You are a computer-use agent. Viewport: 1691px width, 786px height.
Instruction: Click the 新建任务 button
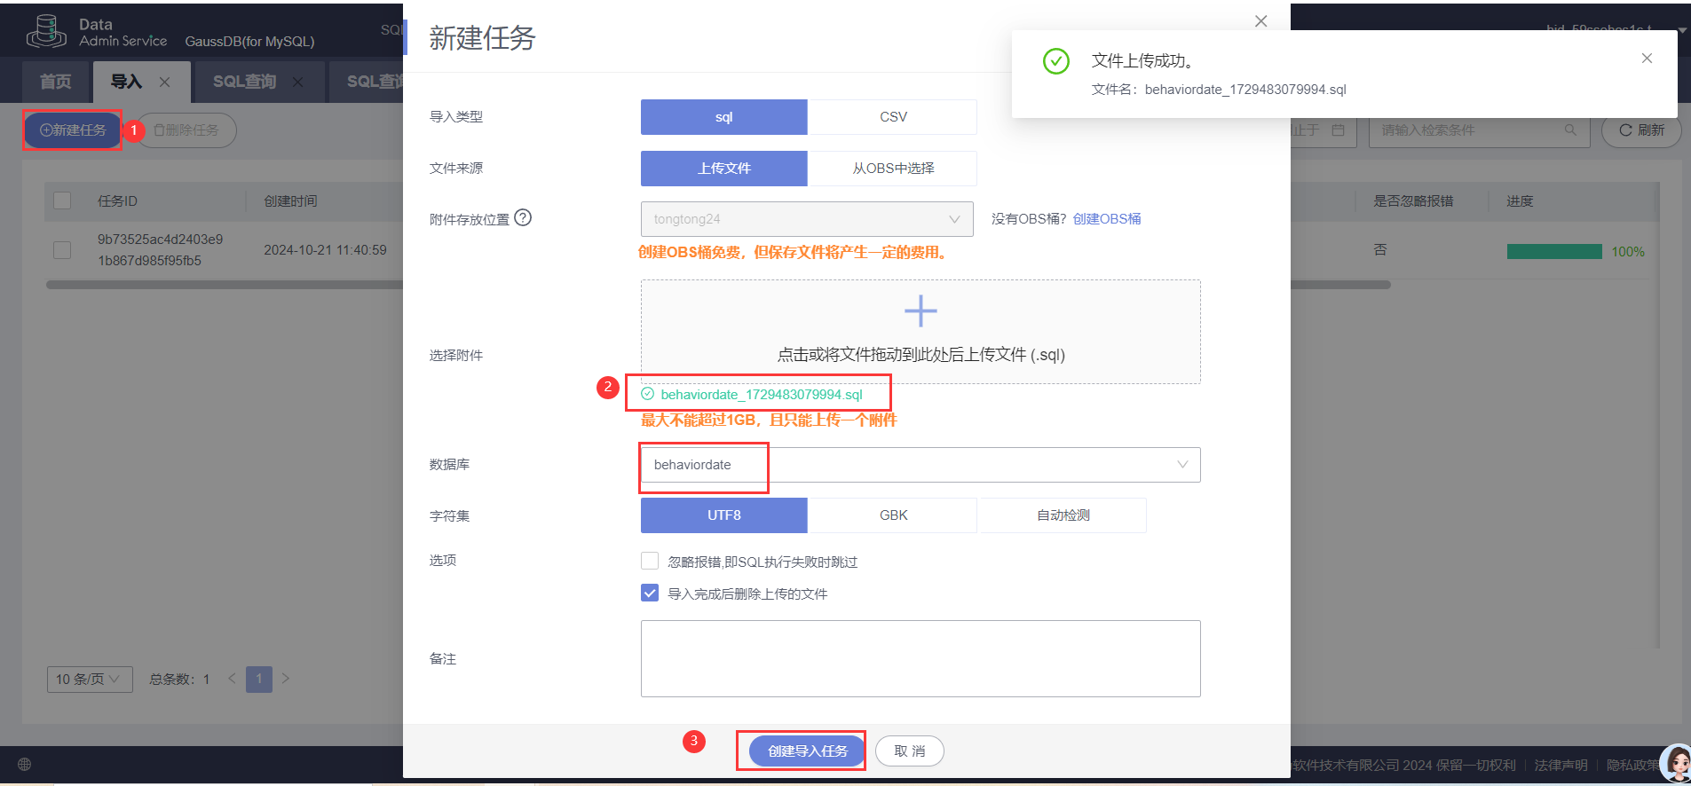pos(73,130)
